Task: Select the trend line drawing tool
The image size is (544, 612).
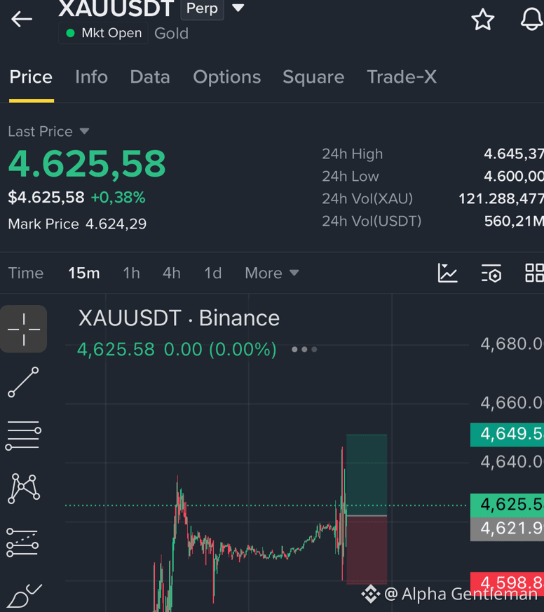Action: click(23, 382)
